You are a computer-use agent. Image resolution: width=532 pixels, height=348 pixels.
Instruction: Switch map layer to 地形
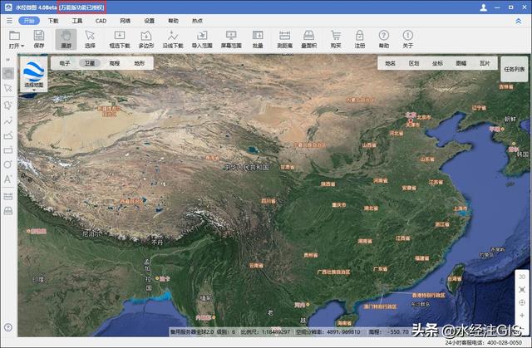pos(139,63)
